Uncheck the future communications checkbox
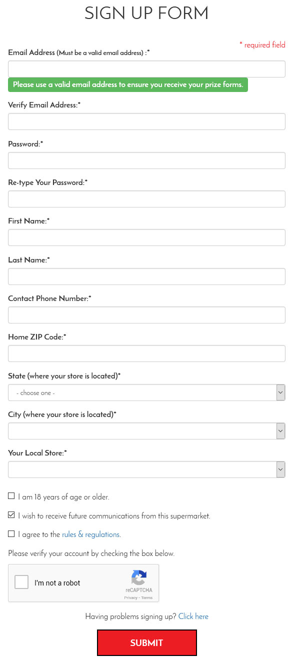This screenshot has height=662, width=292. 11,515
